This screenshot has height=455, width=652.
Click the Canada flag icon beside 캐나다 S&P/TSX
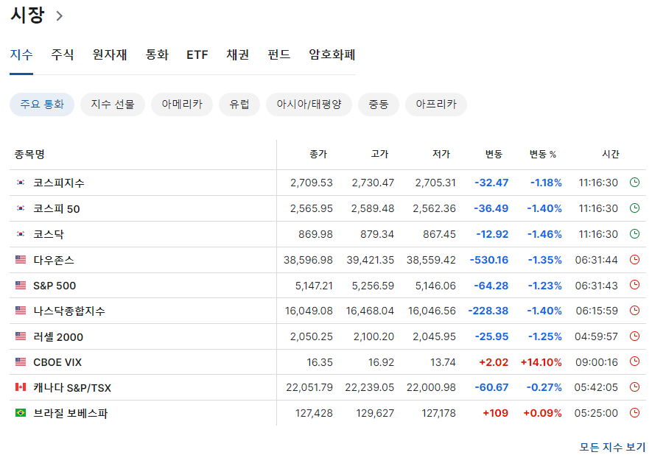(x=21, y=387)
